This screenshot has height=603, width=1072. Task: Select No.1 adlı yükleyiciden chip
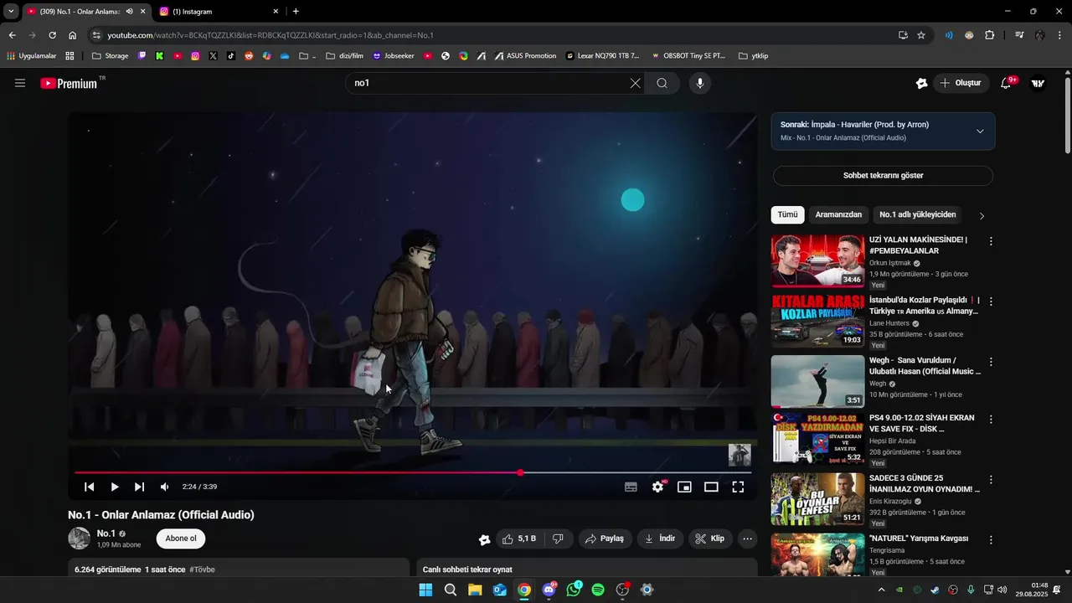pos(917,214)
